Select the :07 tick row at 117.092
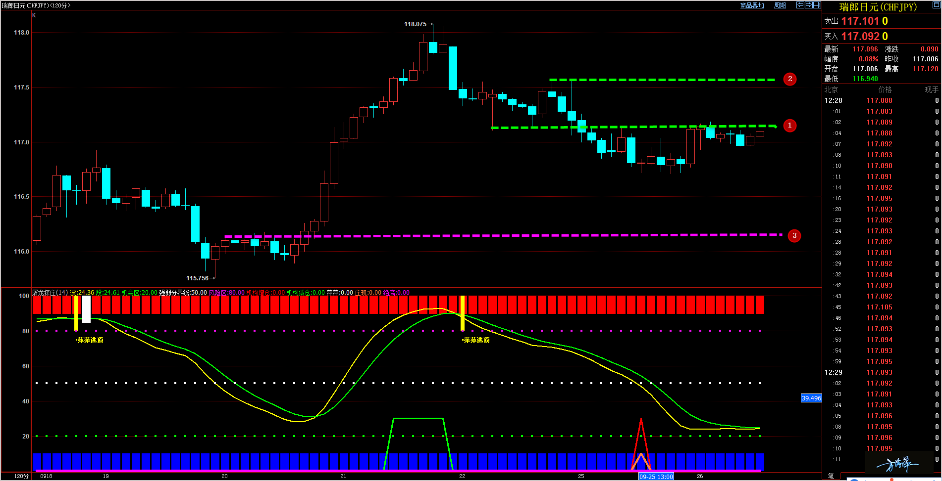This screenshot has width=942, height=481. 882,144
